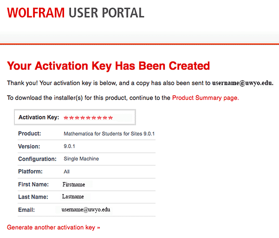Click the Activation Key label
The height and width of the screenshot is (238, 279).
click(x=39, y=118)
